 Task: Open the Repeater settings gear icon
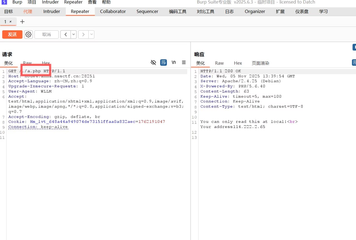pos(28,34)
